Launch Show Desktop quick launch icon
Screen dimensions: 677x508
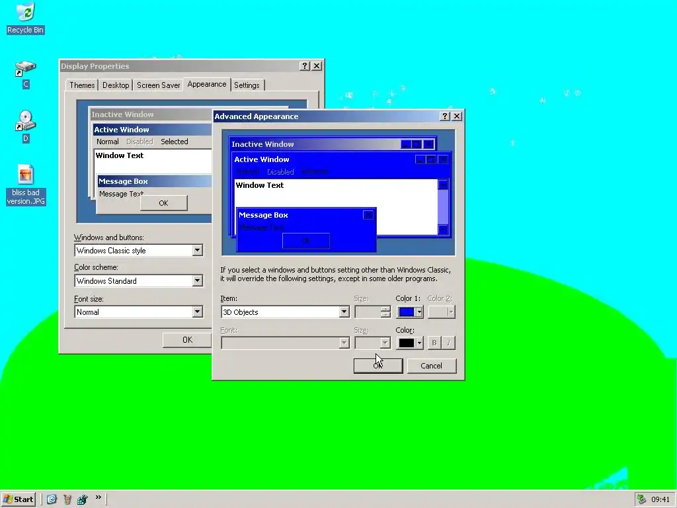(x=52, y=499)
